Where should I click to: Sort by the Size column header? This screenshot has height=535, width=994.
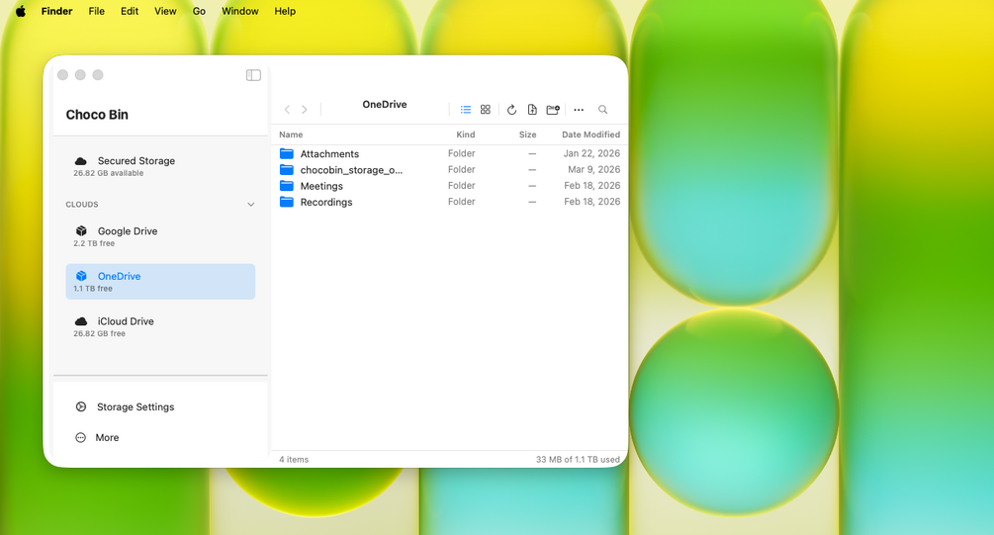[527, 134]
